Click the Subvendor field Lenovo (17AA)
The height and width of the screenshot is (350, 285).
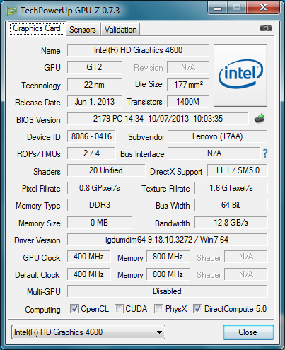click(218, 136)
